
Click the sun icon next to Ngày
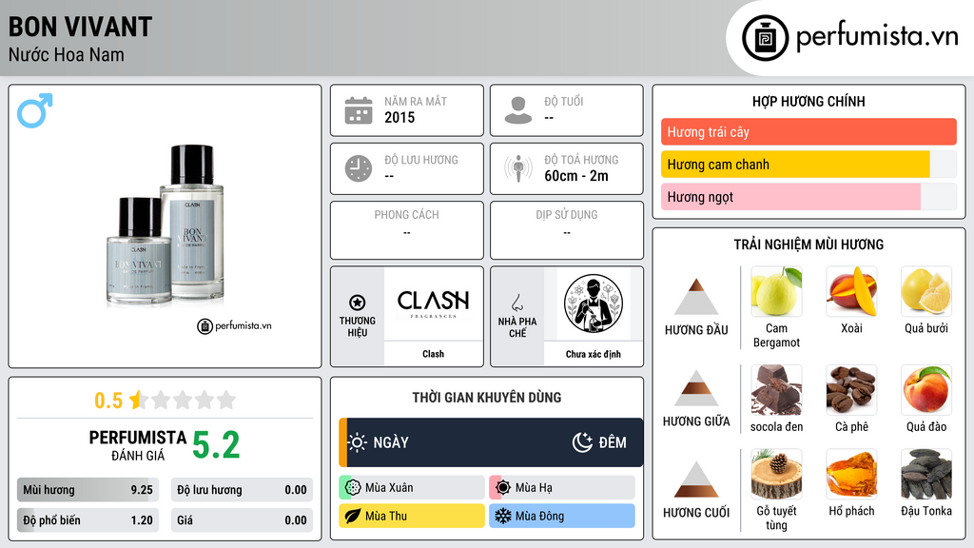tap(358, 442)
